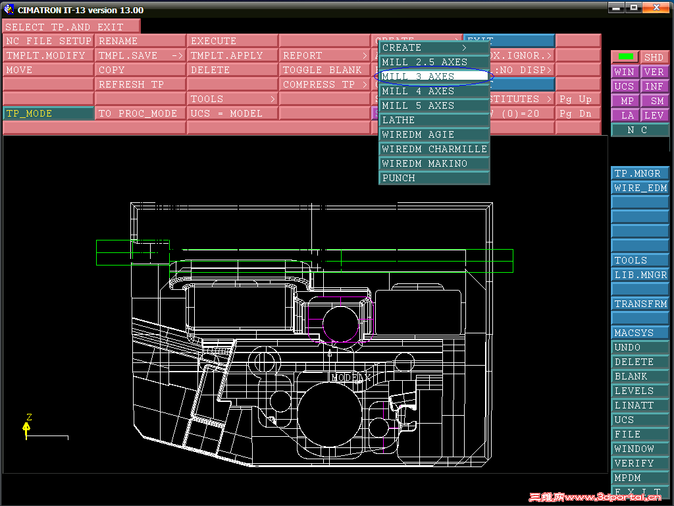Click the INF info button
Image resolution: width=674 pixels, height=506 pixels.
(x=654, y=86)
